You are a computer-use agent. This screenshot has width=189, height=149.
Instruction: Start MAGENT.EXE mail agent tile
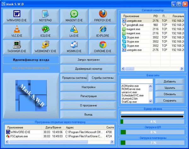tap(74, 16)
